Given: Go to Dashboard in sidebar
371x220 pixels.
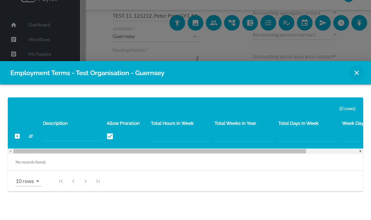Looking at the screenshot, I should point(40,25).
